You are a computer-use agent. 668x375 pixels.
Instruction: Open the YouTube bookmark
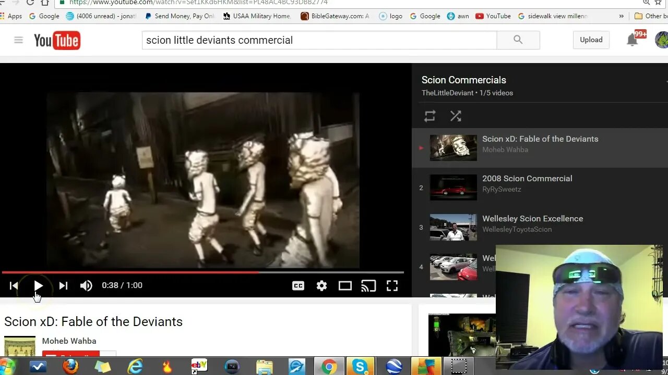coord(493,16)
